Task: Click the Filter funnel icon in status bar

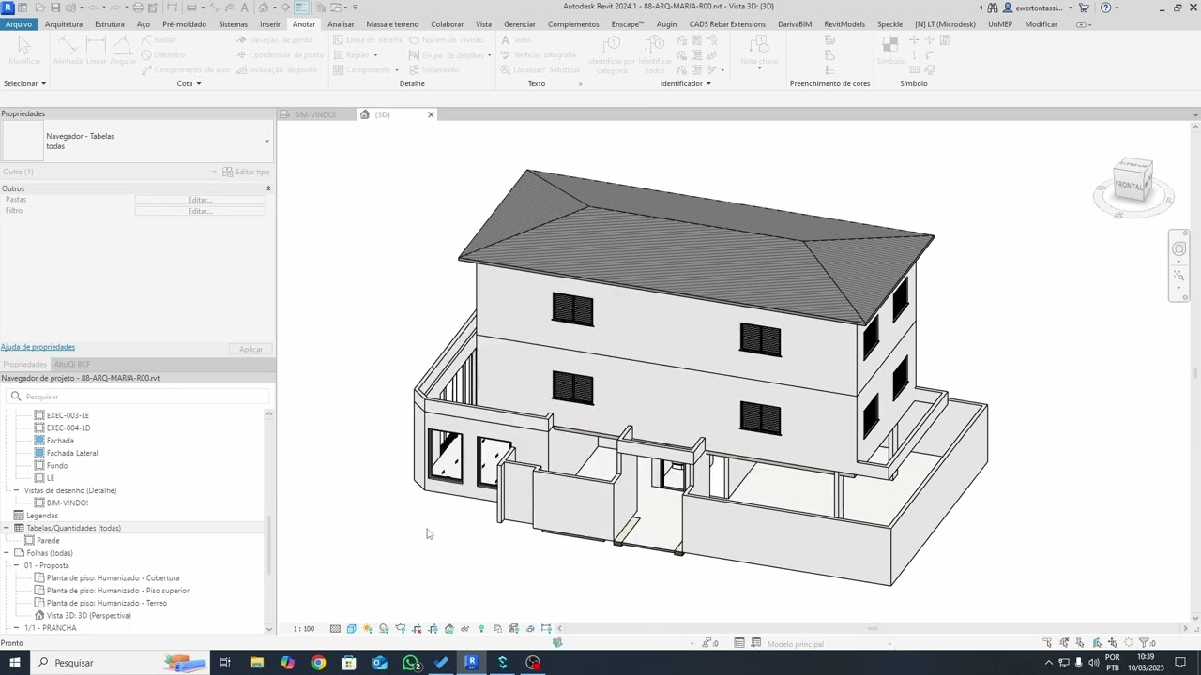Action: (x=1144, y=643)
